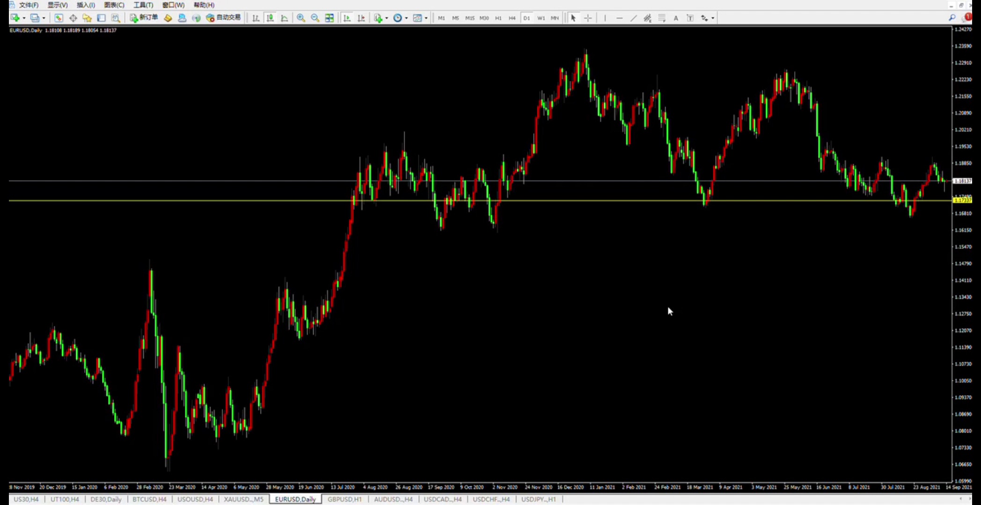Viewport: 981px width, 505px height.
Task: Open the 图表(C) menu
Action: tap(114, 5)
